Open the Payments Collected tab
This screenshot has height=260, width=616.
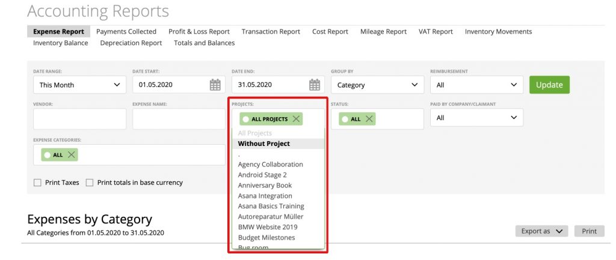pos(126,32)
